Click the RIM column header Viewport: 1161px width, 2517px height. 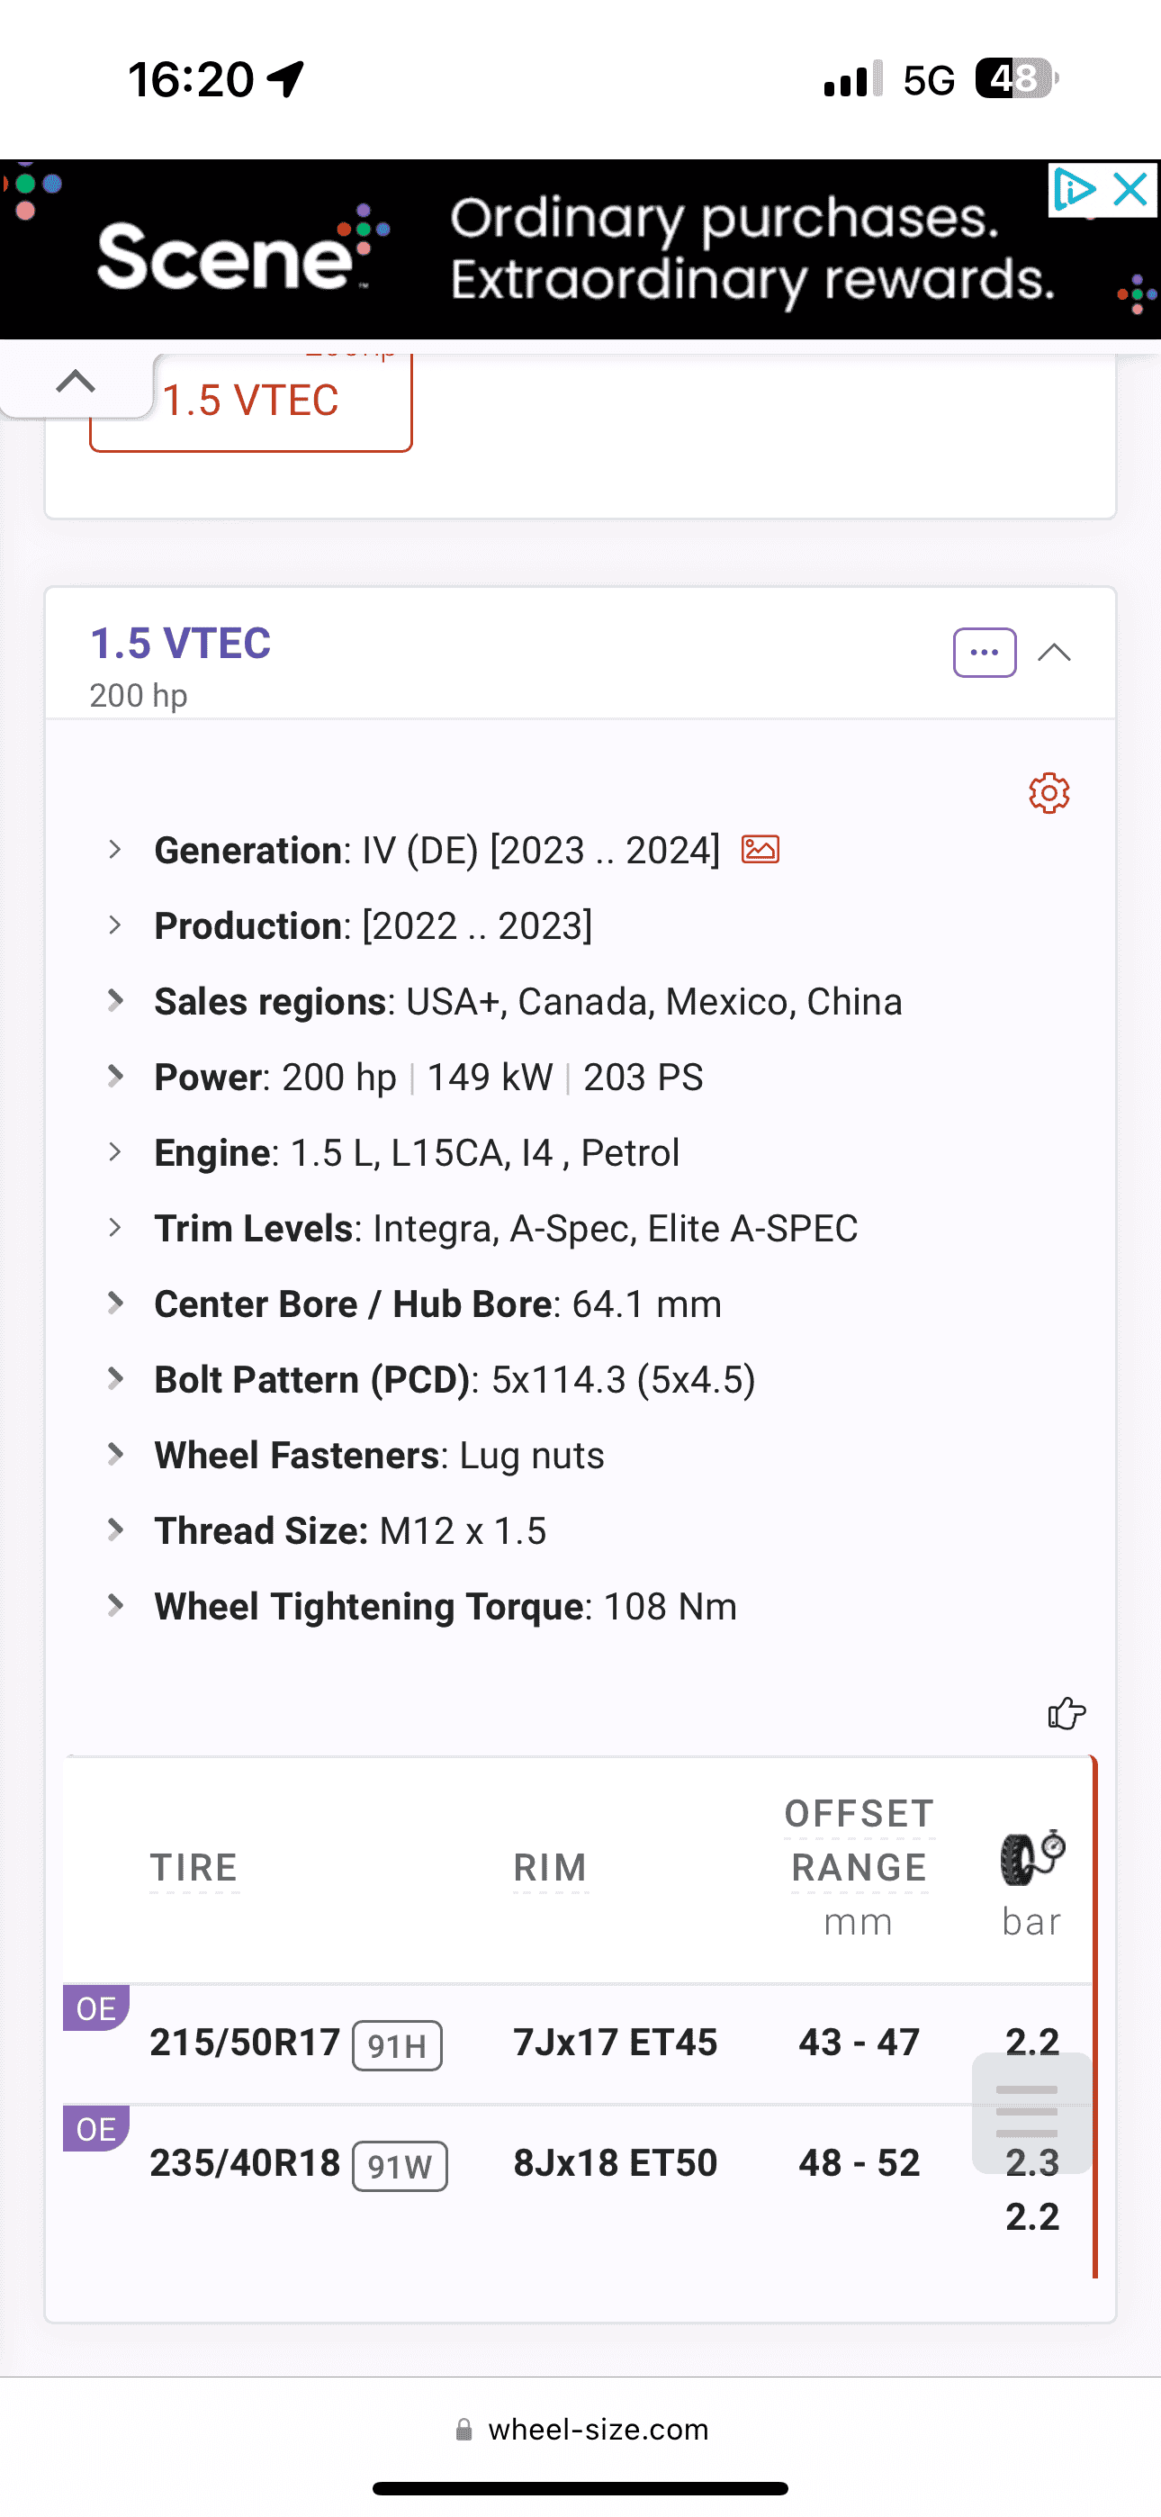(550, 1867)
